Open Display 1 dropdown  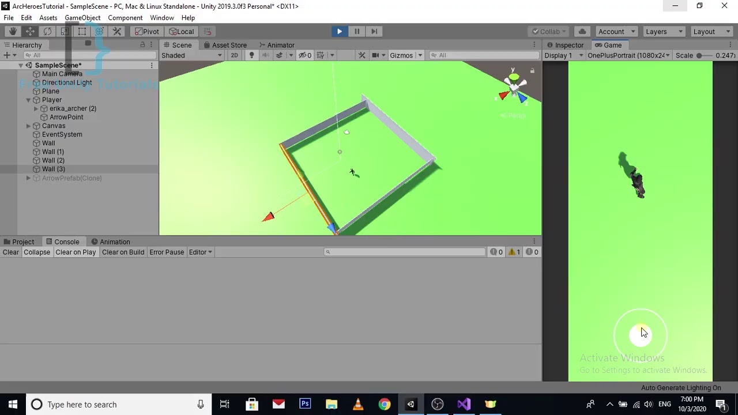click(x=563, y=55)
